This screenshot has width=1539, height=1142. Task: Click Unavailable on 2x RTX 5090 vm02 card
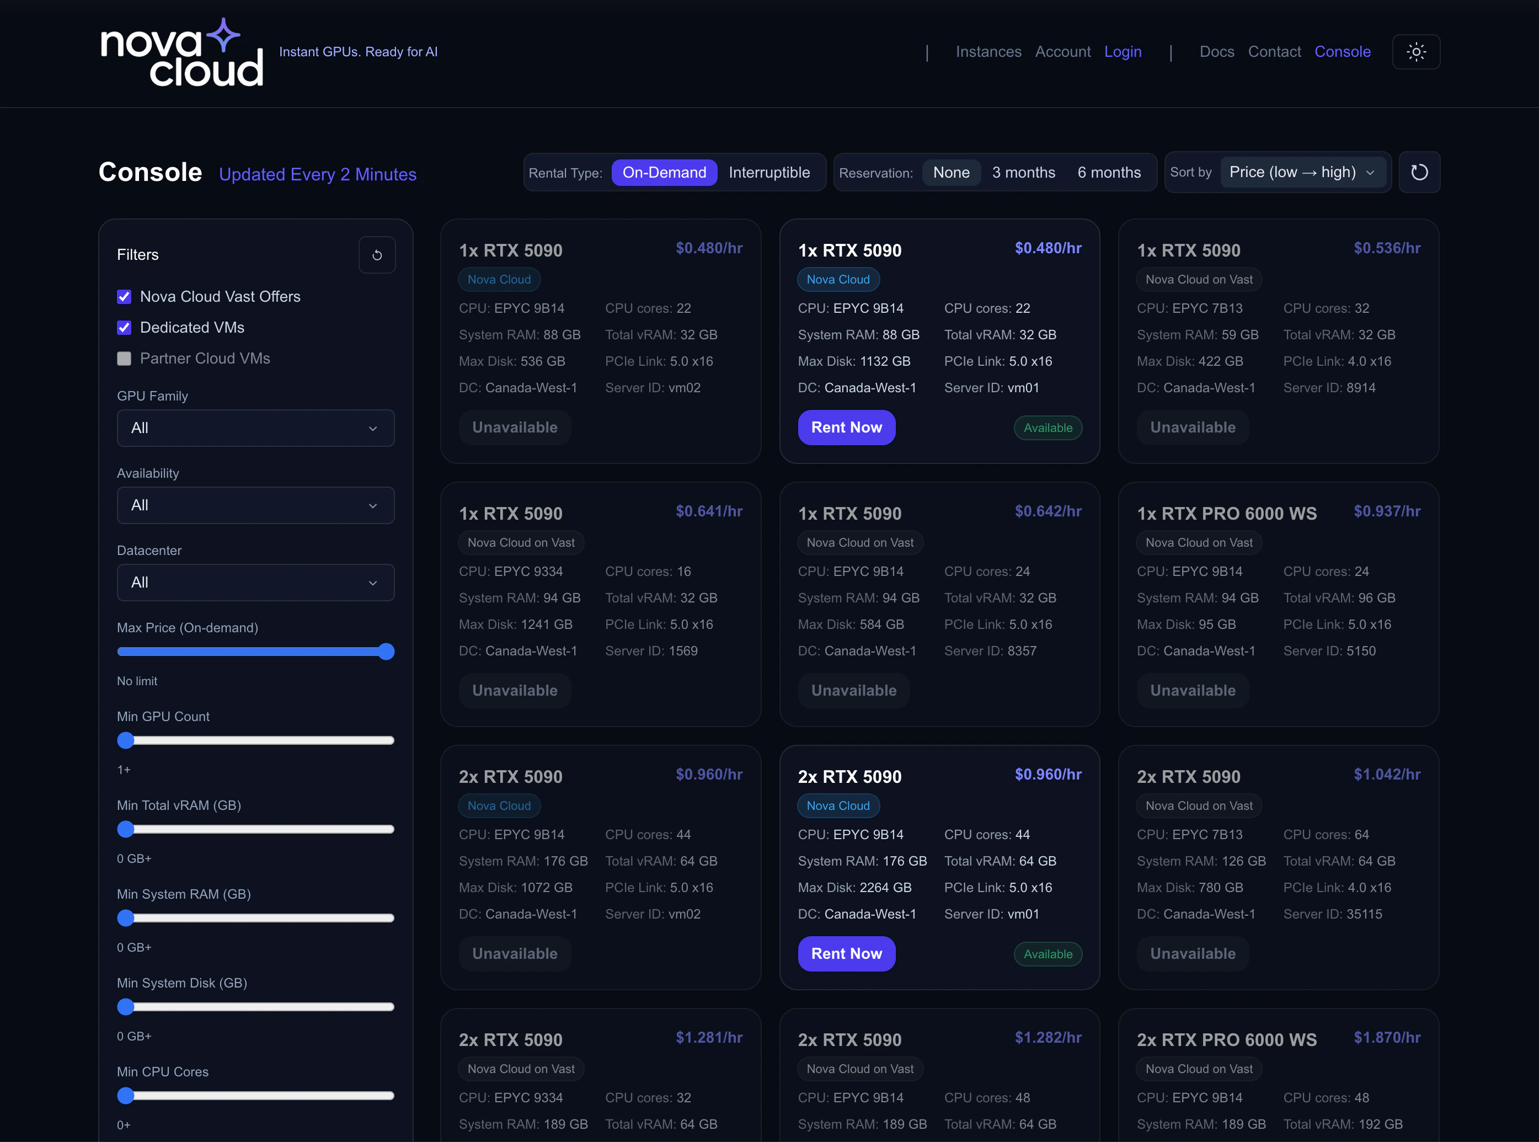pos(515,954)
